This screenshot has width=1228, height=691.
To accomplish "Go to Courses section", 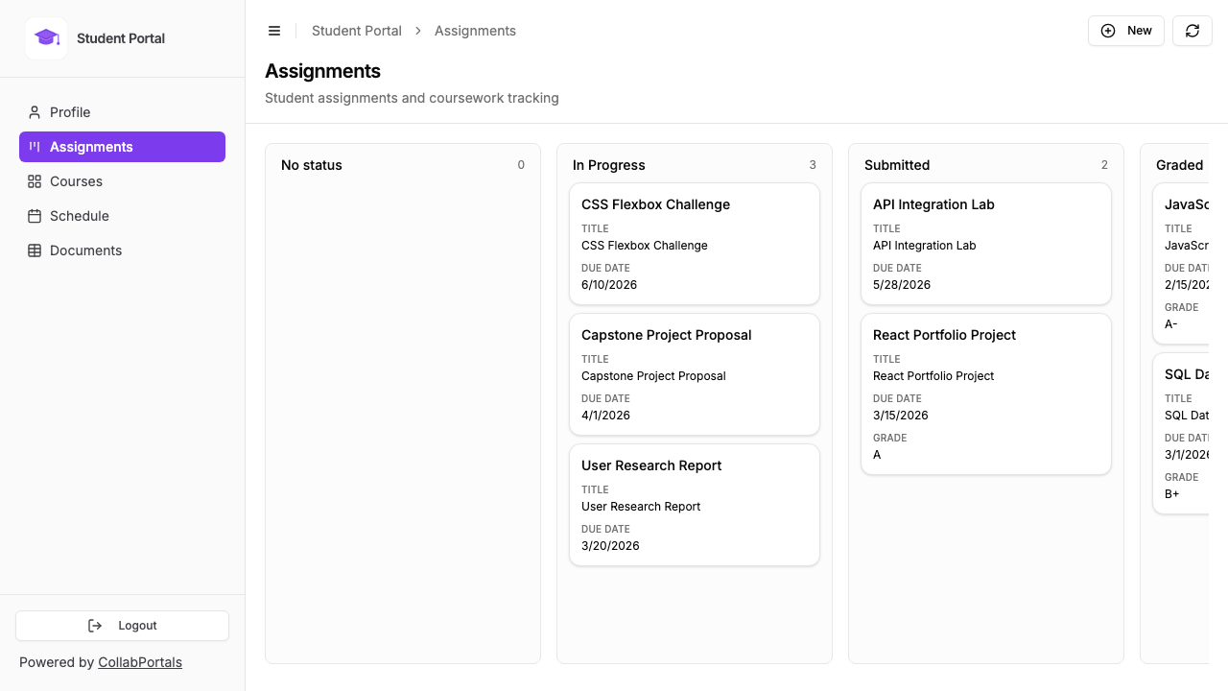I will (122, 181).
